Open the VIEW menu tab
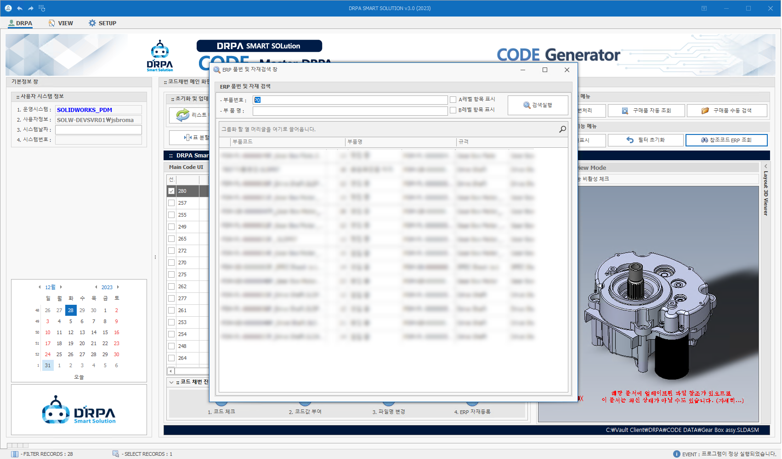The image size is (782, 459). [61, 23]
